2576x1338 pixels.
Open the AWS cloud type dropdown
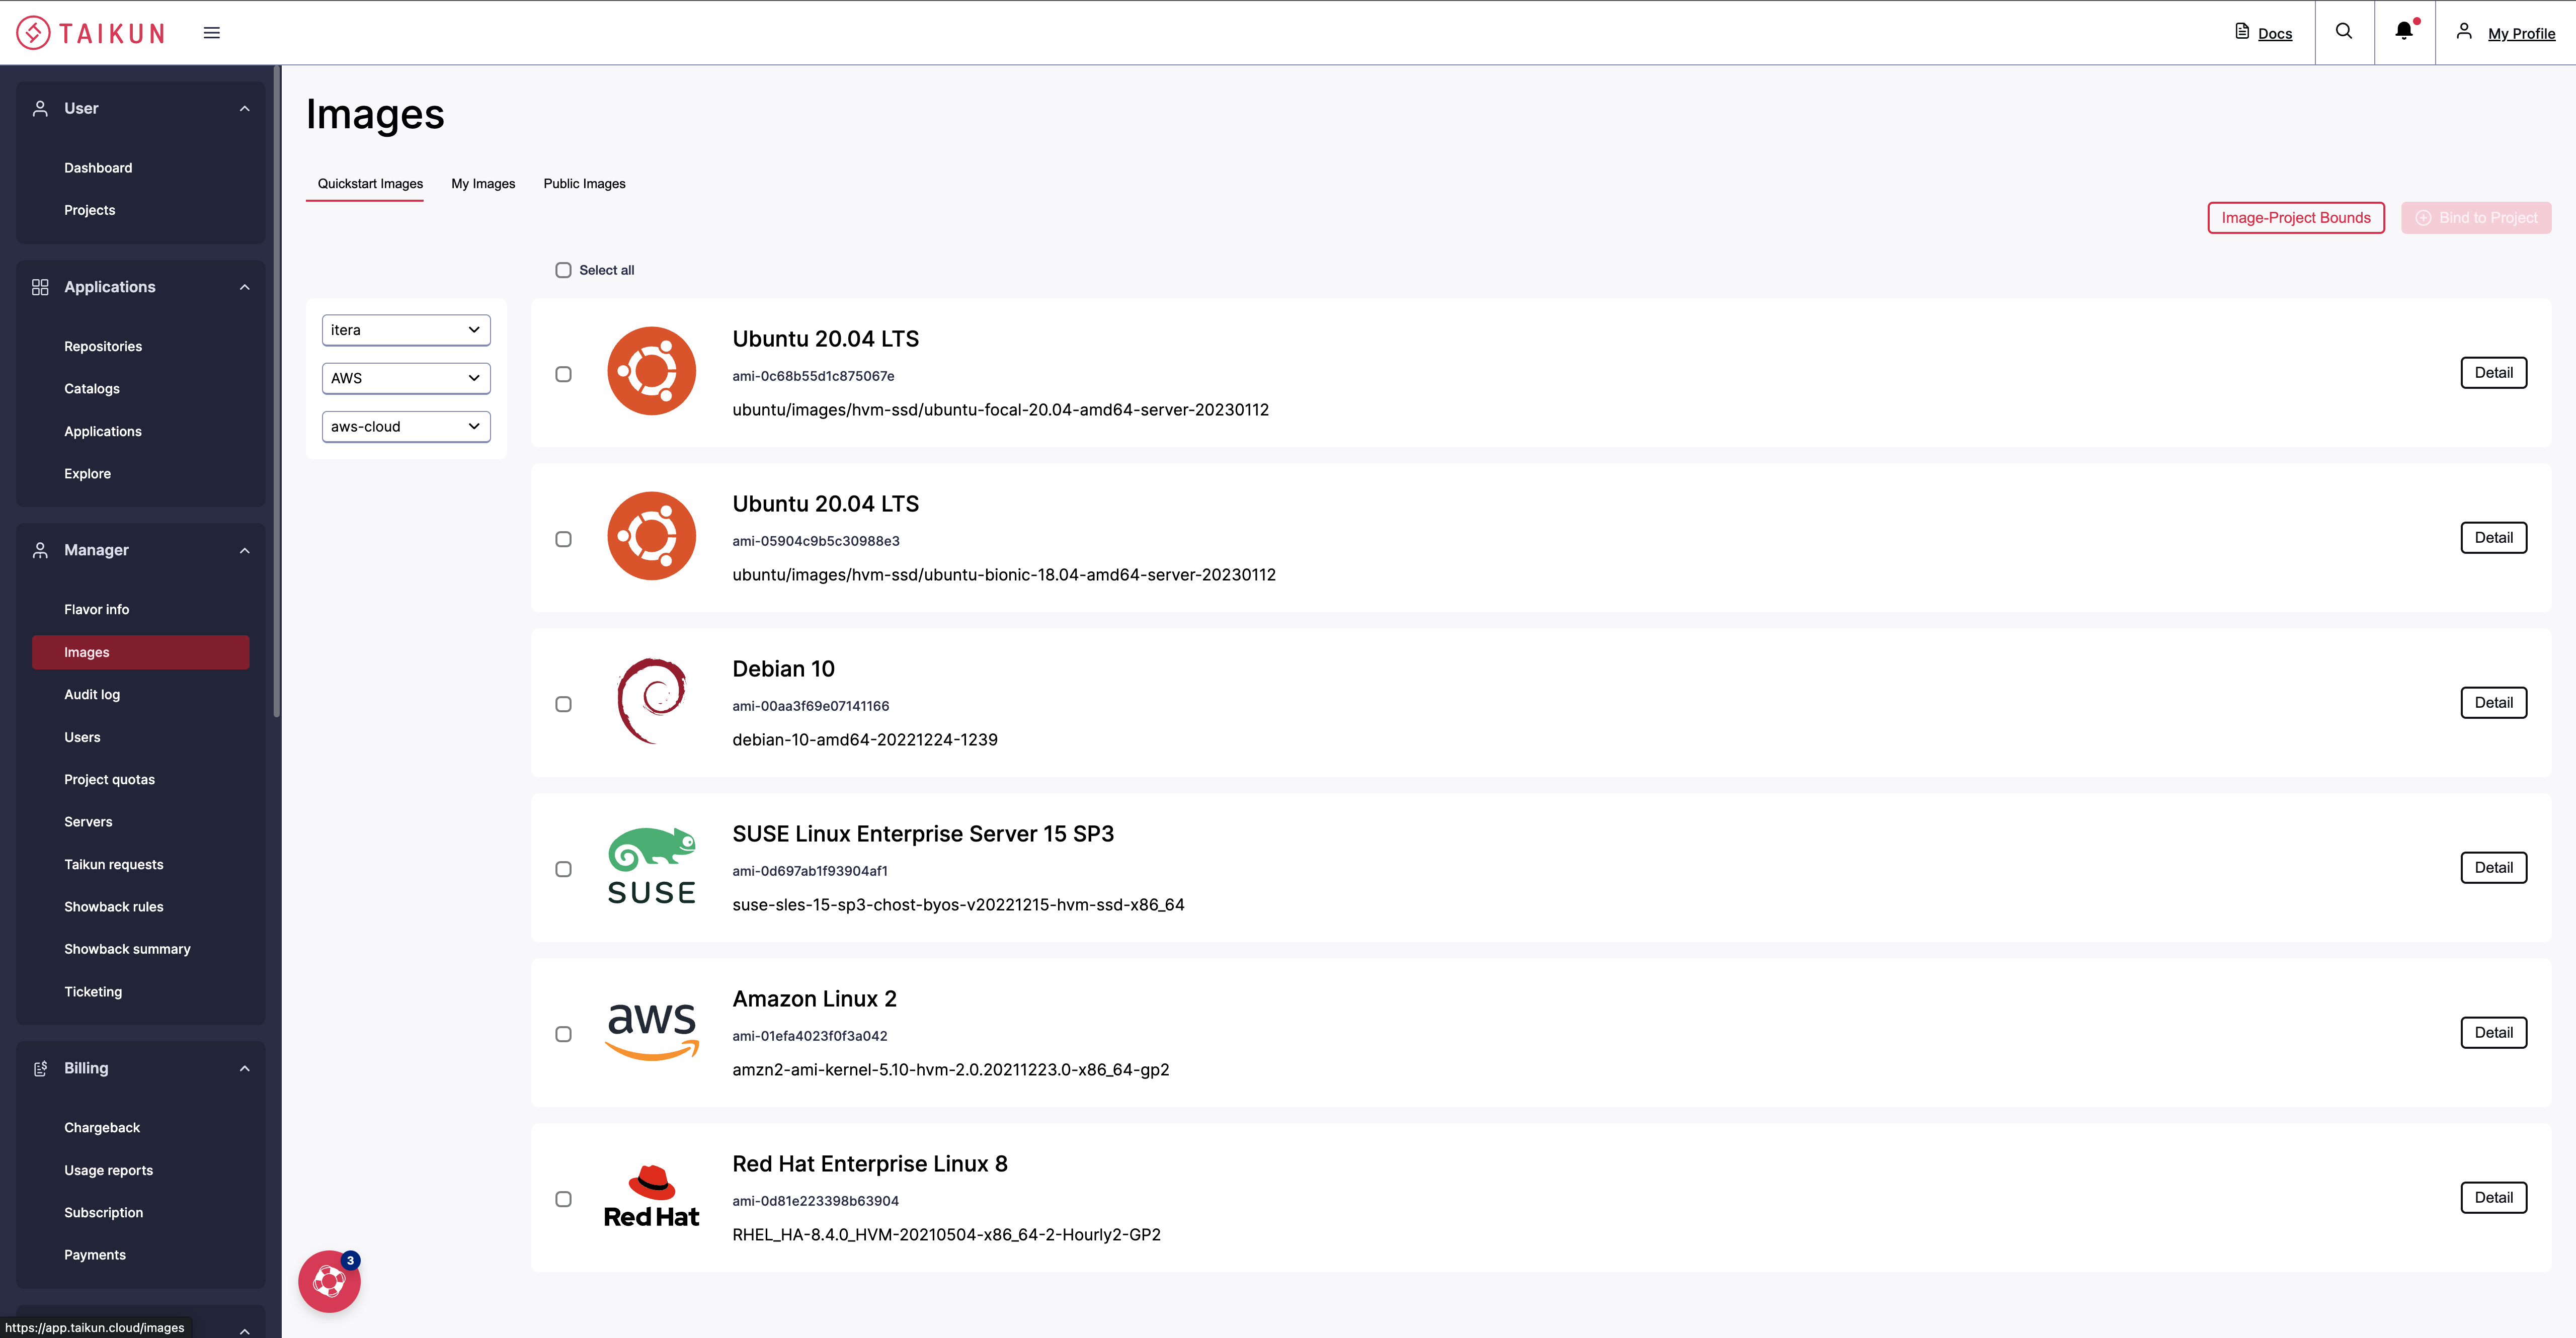point(406,378)
